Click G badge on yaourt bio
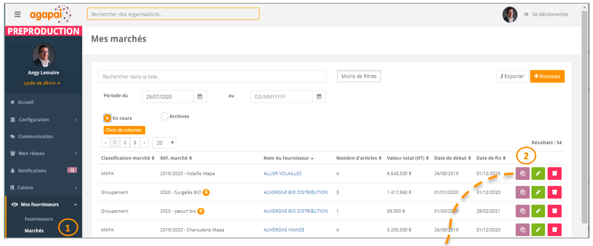593x246 pixels. (201, 211)
